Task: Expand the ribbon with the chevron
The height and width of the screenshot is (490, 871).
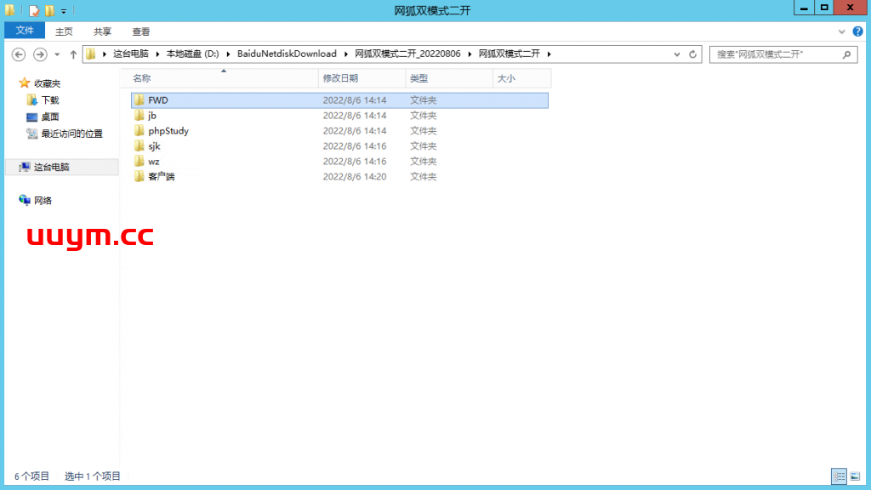Action: (x=842, y=31)
